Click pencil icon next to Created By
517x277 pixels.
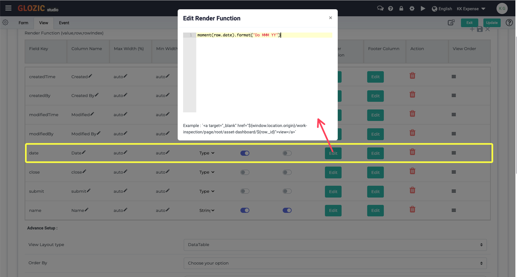coord(97,95)
